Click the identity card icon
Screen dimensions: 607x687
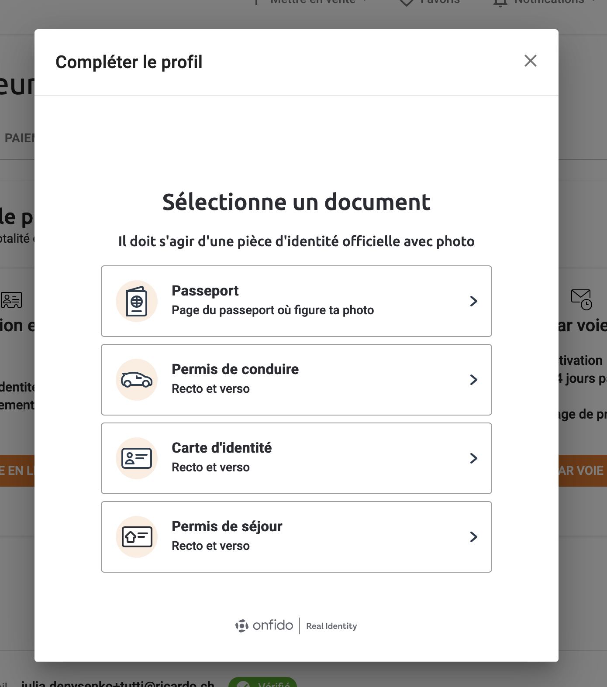(137, 458)
